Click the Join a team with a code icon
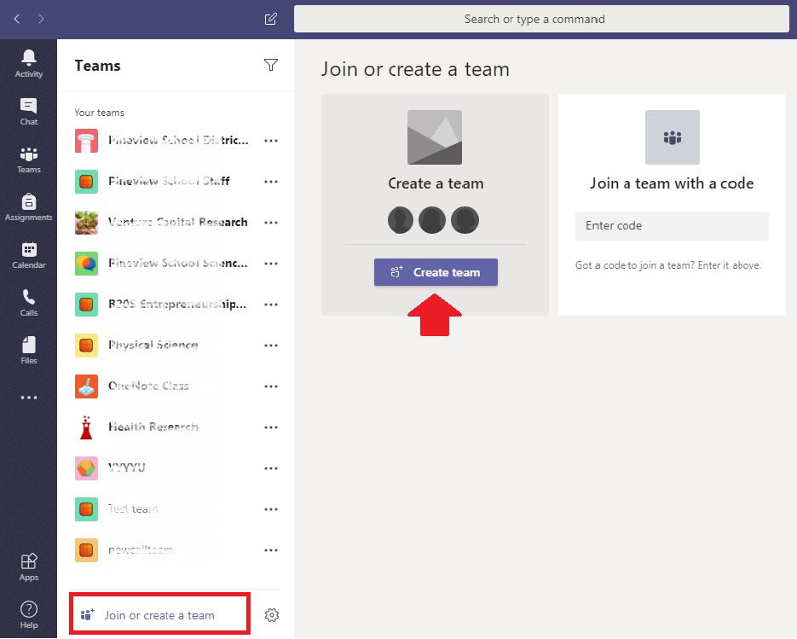The width and height of the screenshot is (797, 639). pyautogui.click(x=672, y=137)
